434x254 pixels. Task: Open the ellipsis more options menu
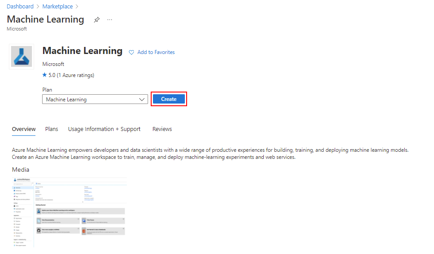(110, 19)
